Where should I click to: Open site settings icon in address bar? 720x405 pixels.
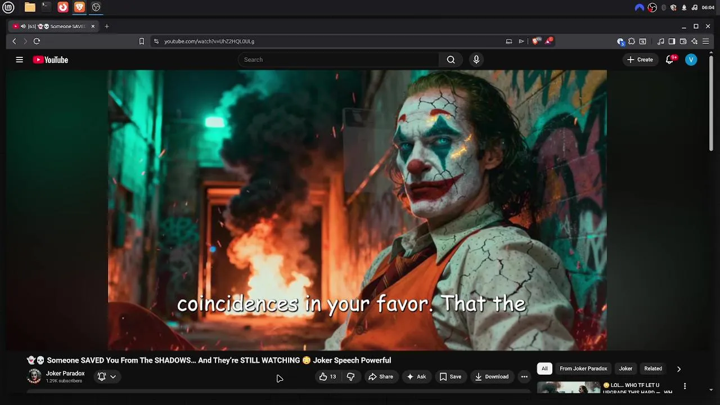click(x=156, y=41)
